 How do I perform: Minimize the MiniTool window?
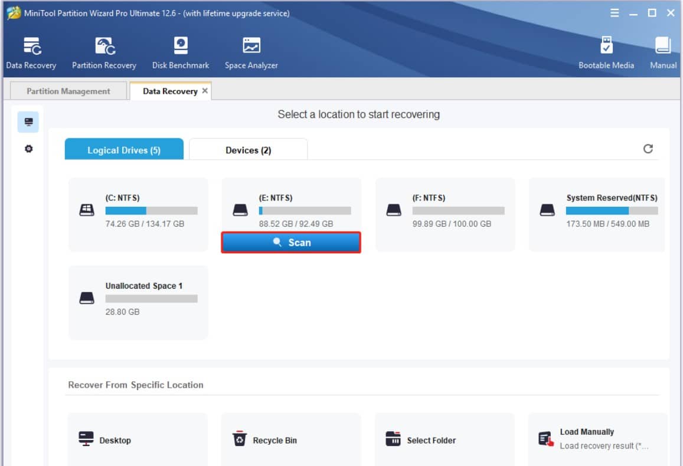point(633,14)
